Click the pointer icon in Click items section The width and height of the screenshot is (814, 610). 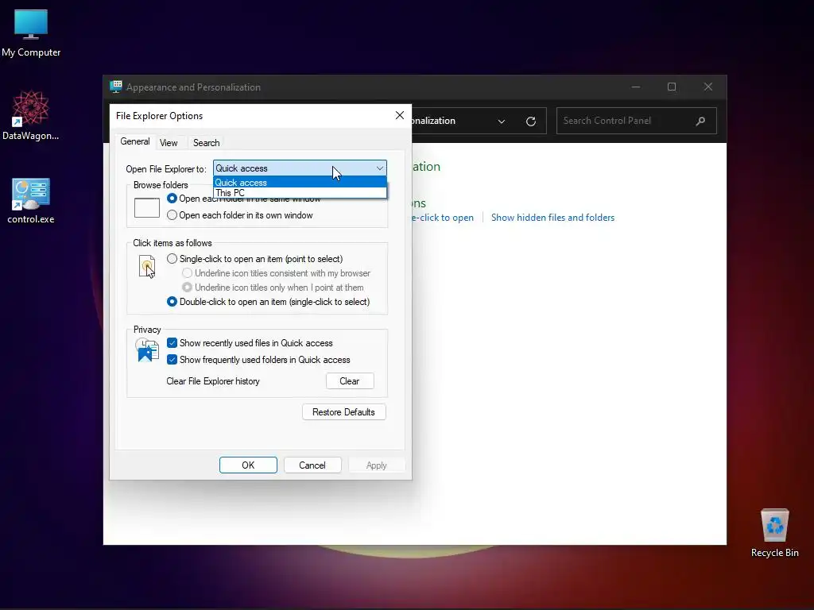(147, 267)
